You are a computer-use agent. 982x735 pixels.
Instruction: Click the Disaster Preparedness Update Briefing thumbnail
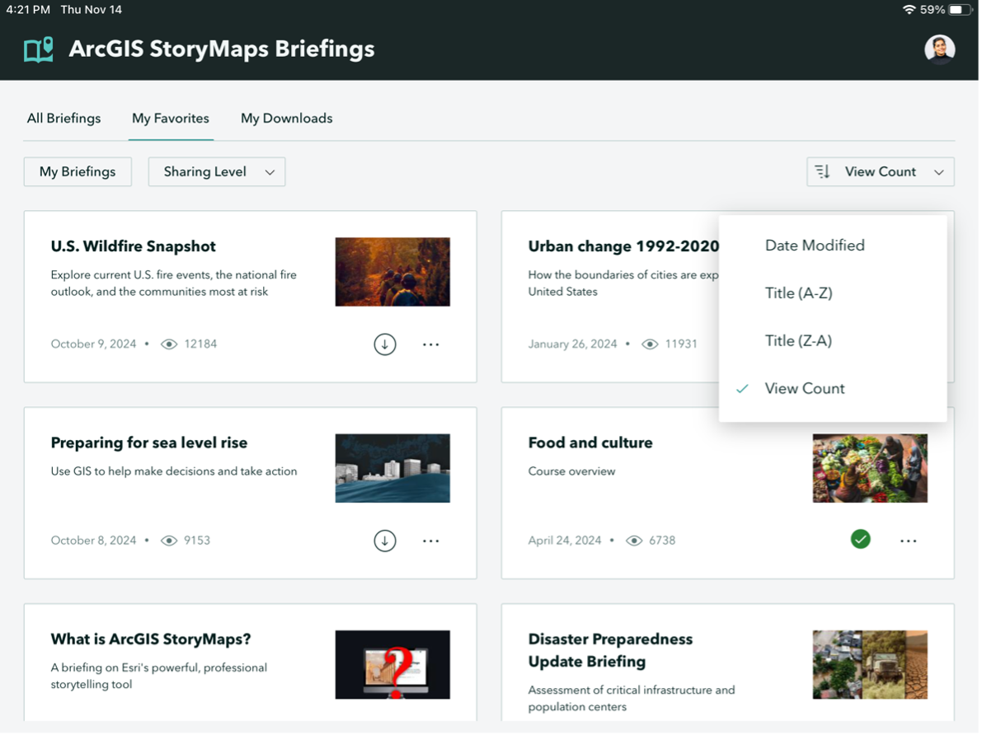tap(869, 664)
